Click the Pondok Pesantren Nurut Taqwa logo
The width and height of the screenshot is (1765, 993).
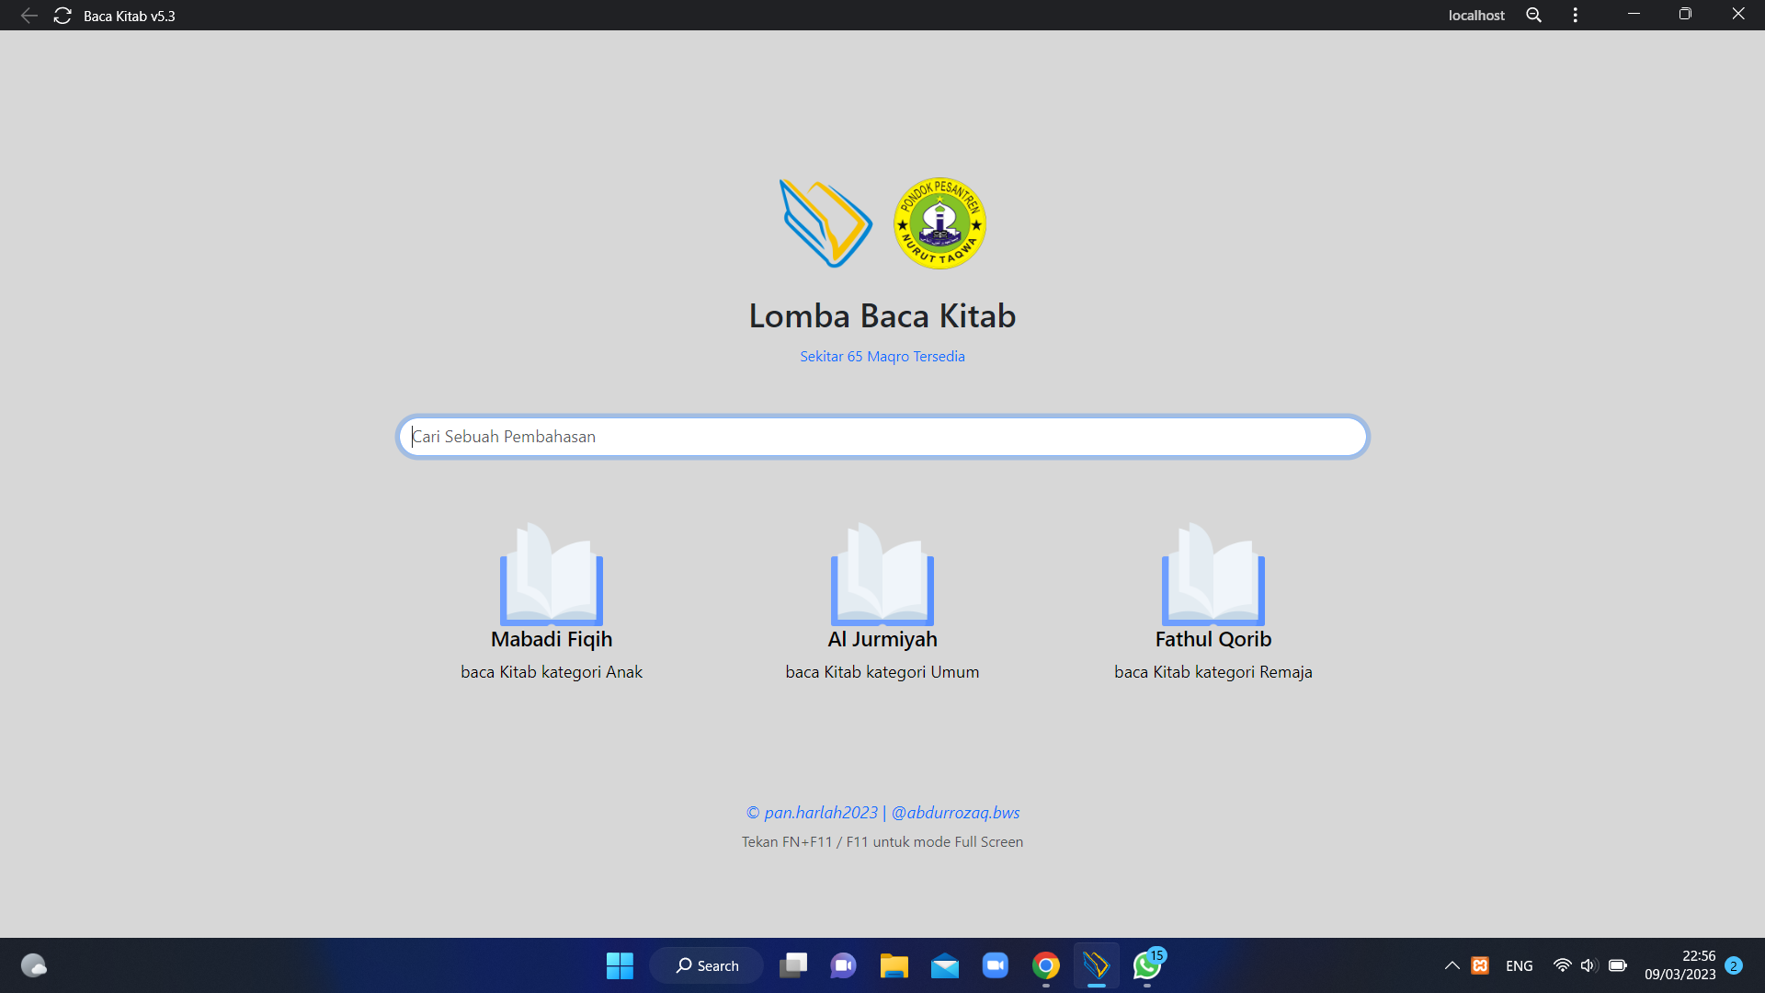(x=939, y=223)
